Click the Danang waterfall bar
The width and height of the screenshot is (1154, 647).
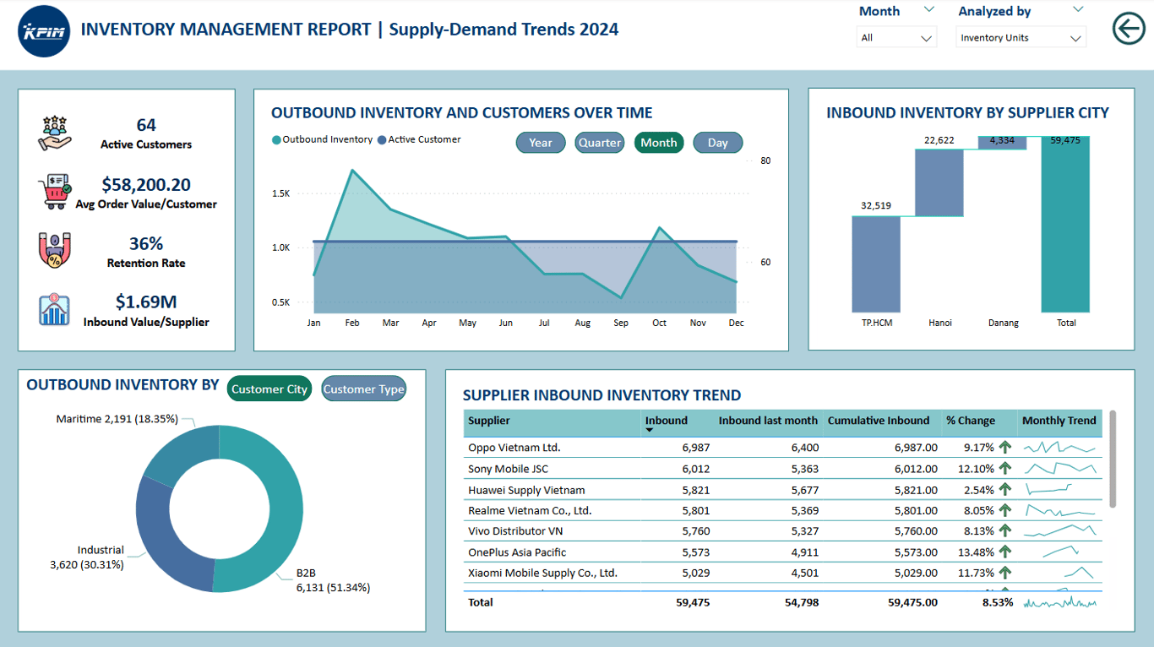[1003, 143]
